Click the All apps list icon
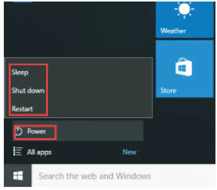This screenshot has height=190, width=217. tap(18, 151)
